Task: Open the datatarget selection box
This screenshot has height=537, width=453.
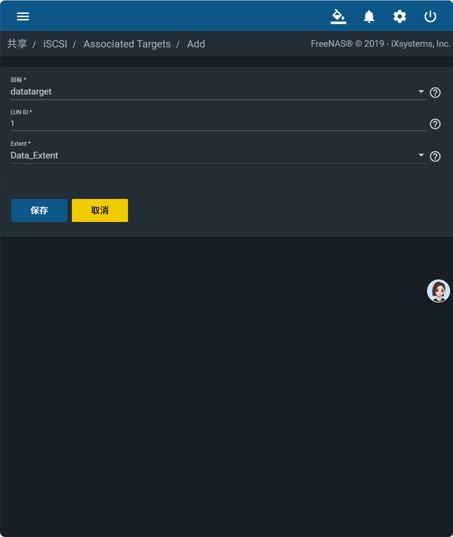Action: (x=218, y=92)
